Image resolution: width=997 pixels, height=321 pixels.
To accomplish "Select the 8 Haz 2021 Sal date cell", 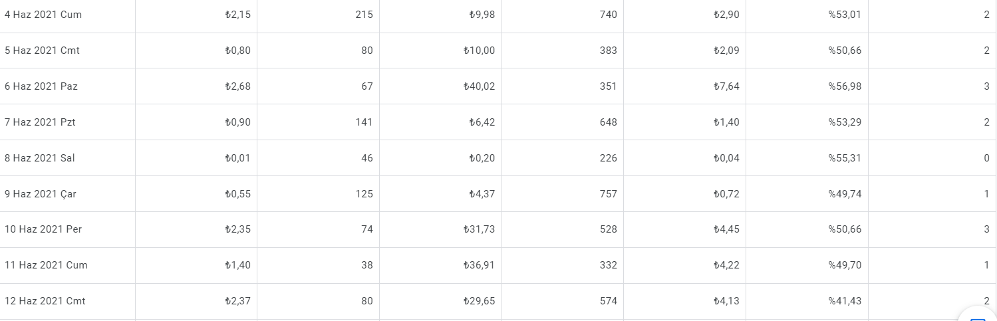I will click(67, 158).
